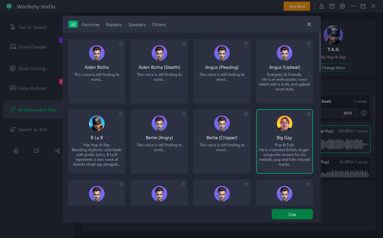Click the scissors cut icon in sidebar

point(57,151)
